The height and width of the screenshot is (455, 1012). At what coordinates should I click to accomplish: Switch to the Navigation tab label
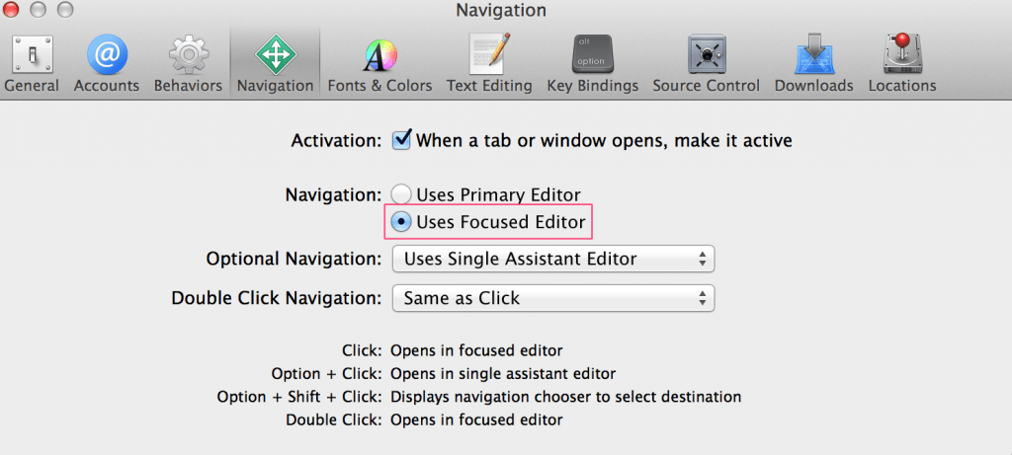[x=276, y=86]
